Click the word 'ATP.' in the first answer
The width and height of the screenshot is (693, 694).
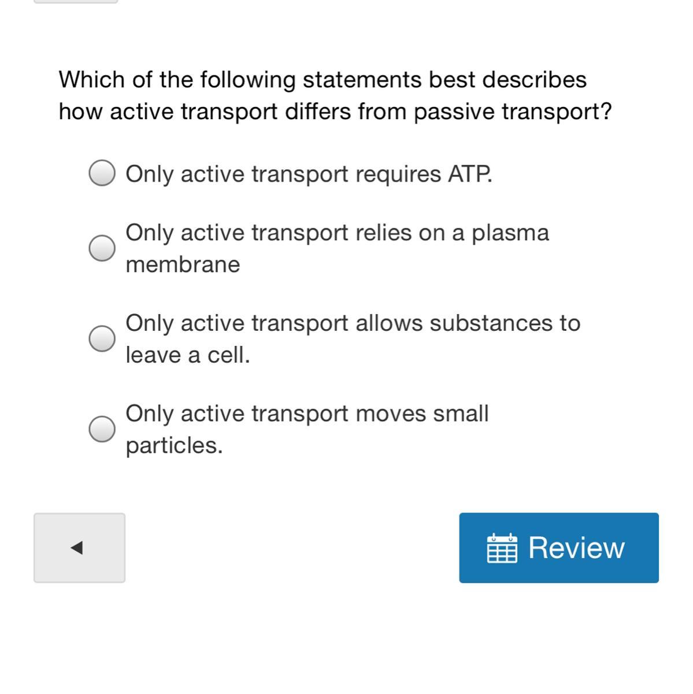click(x=470, y=174)
